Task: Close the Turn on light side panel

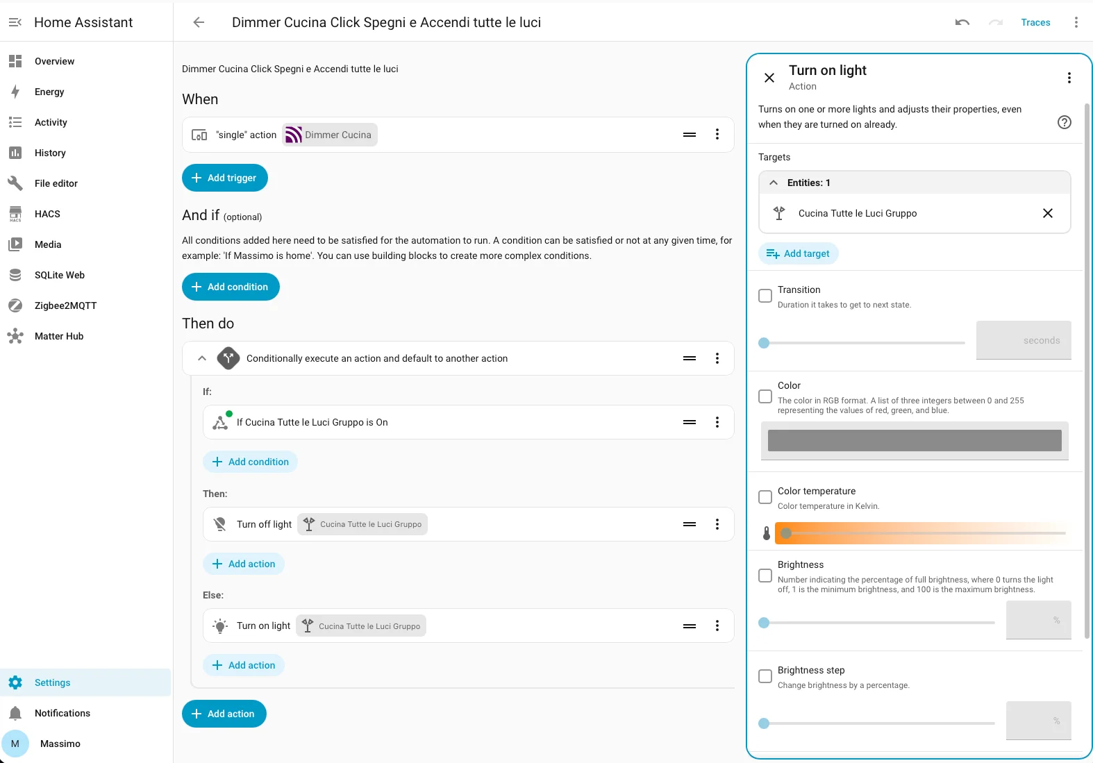Action: pyautogui.click(x=769, y=78)
